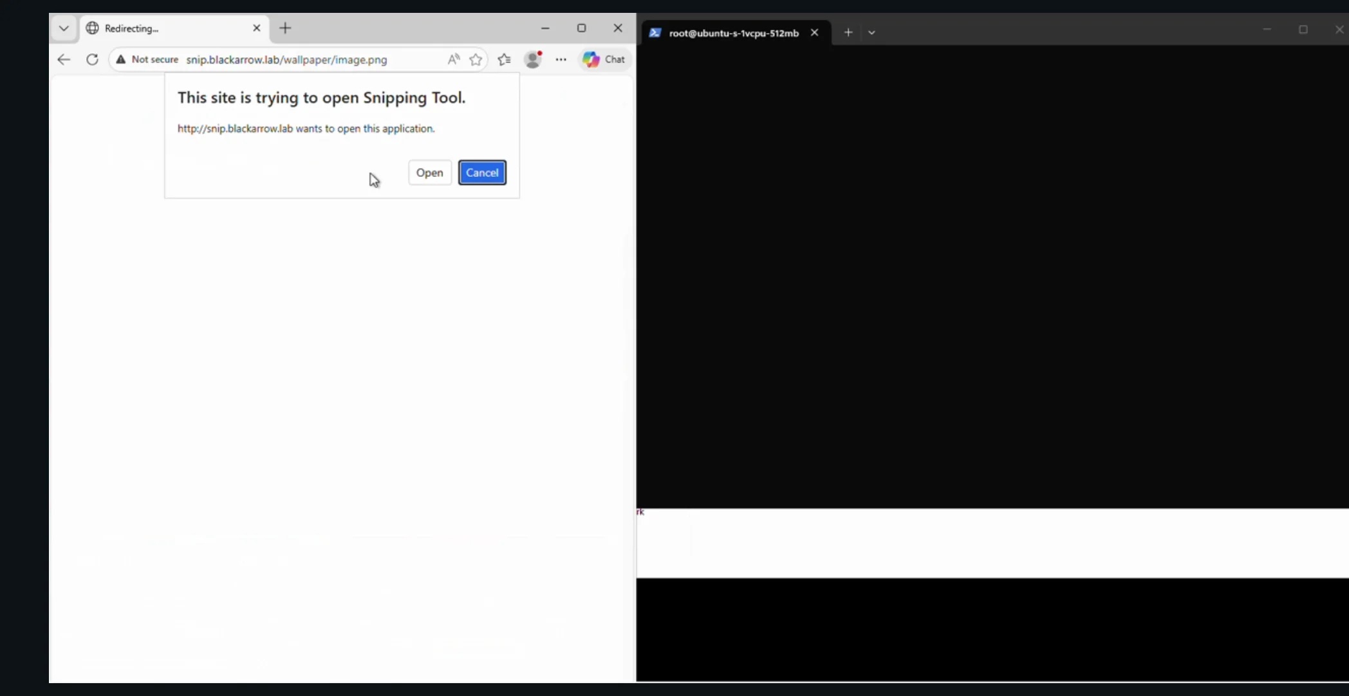The height and width of the screenshot is (696, 1349).
Task: Close the root@ubuntu terminal tab
Action: pyautogui.click(x=814, y=33)
